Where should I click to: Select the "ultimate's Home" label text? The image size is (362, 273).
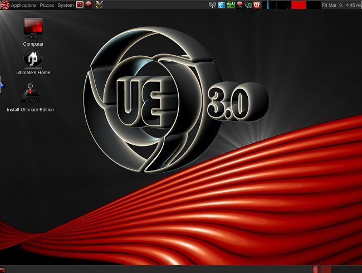click(x=33, y=72)
